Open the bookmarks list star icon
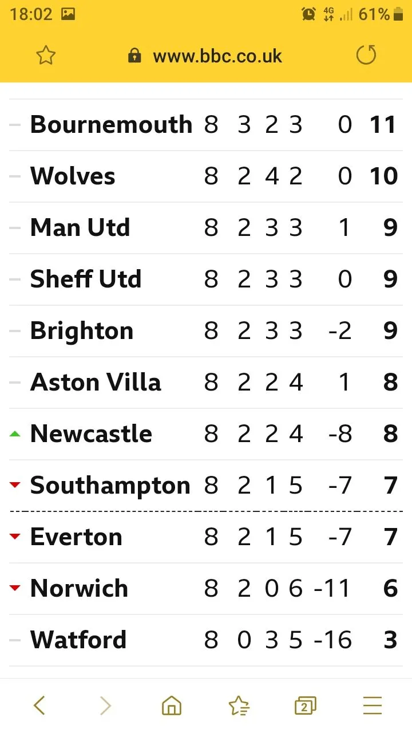 click(x=239, y=706)
